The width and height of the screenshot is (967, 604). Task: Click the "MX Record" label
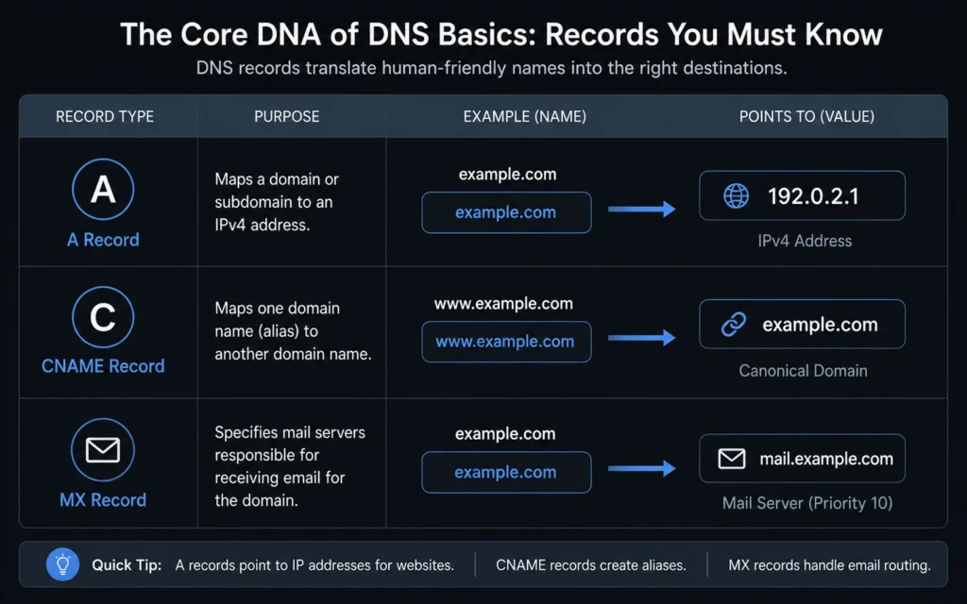(103, 500)
